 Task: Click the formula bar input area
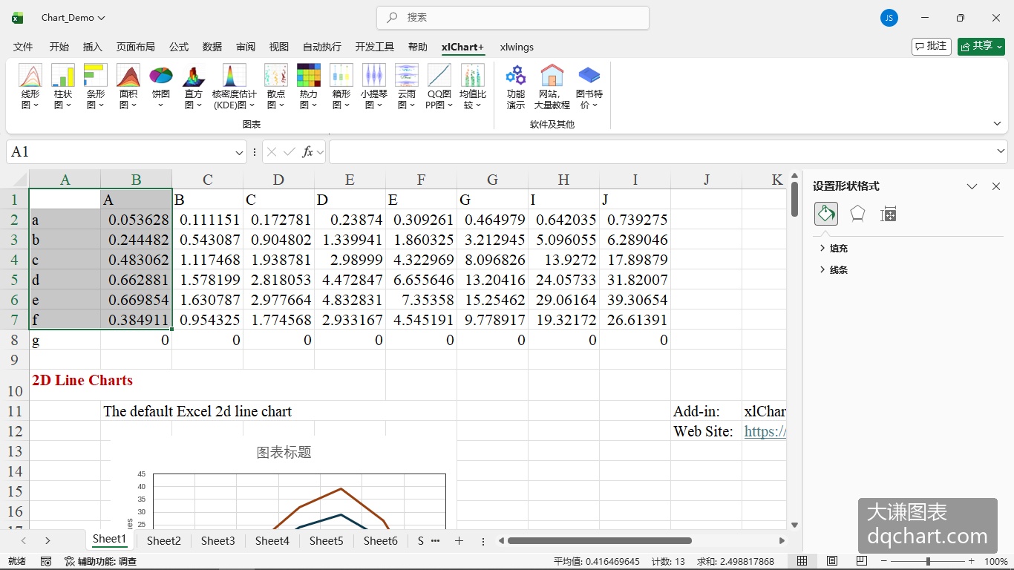click(661, 151)
